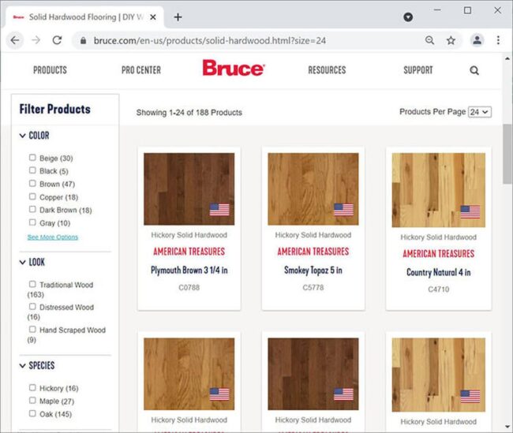The image size is (513, 433).
Task: Minimize the browser window
Action: 437,10
